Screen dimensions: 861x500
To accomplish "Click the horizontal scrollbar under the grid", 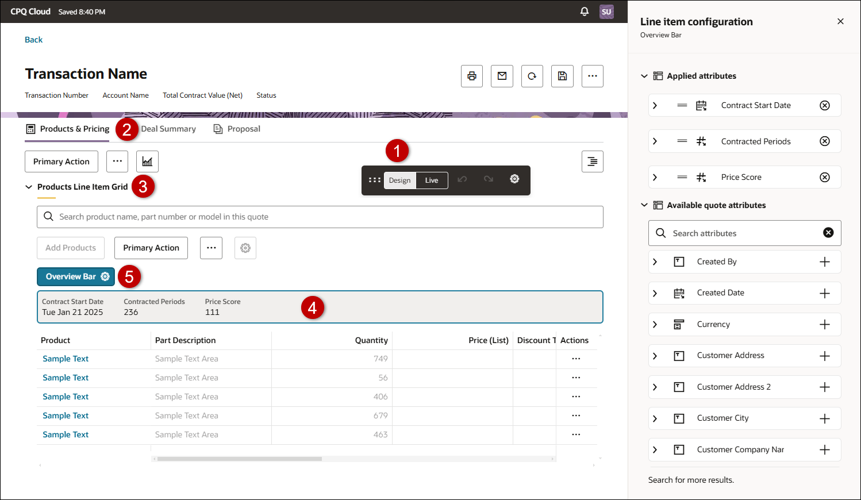I will [239, 459].
